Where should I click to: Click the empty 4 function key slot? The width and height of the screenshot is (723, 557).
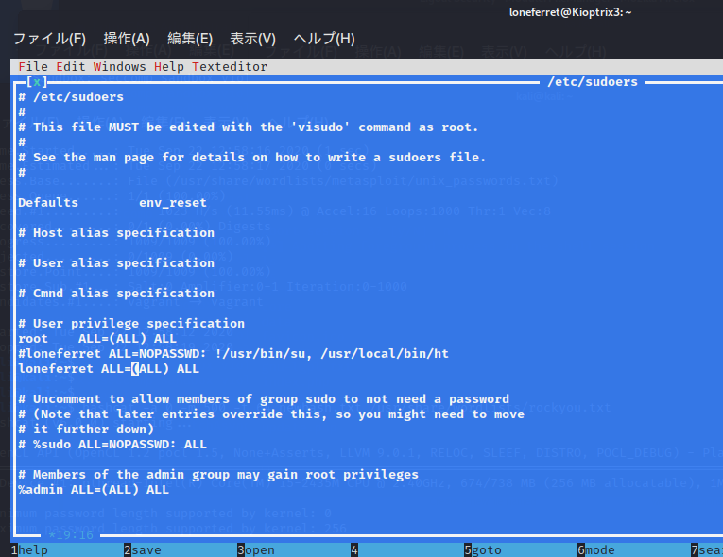tap(354, 550)
